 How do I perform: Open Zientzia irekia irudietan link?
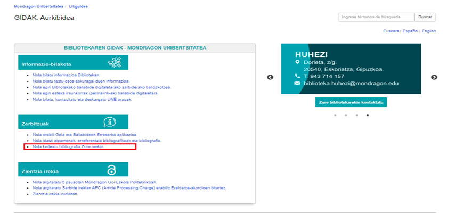[55, 194]
